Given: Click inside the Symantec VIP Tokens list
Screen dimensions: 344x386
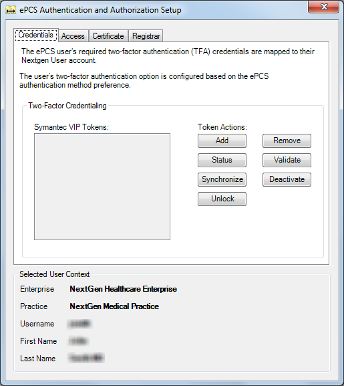Looking at the screenshot, I should click(102, 187).
